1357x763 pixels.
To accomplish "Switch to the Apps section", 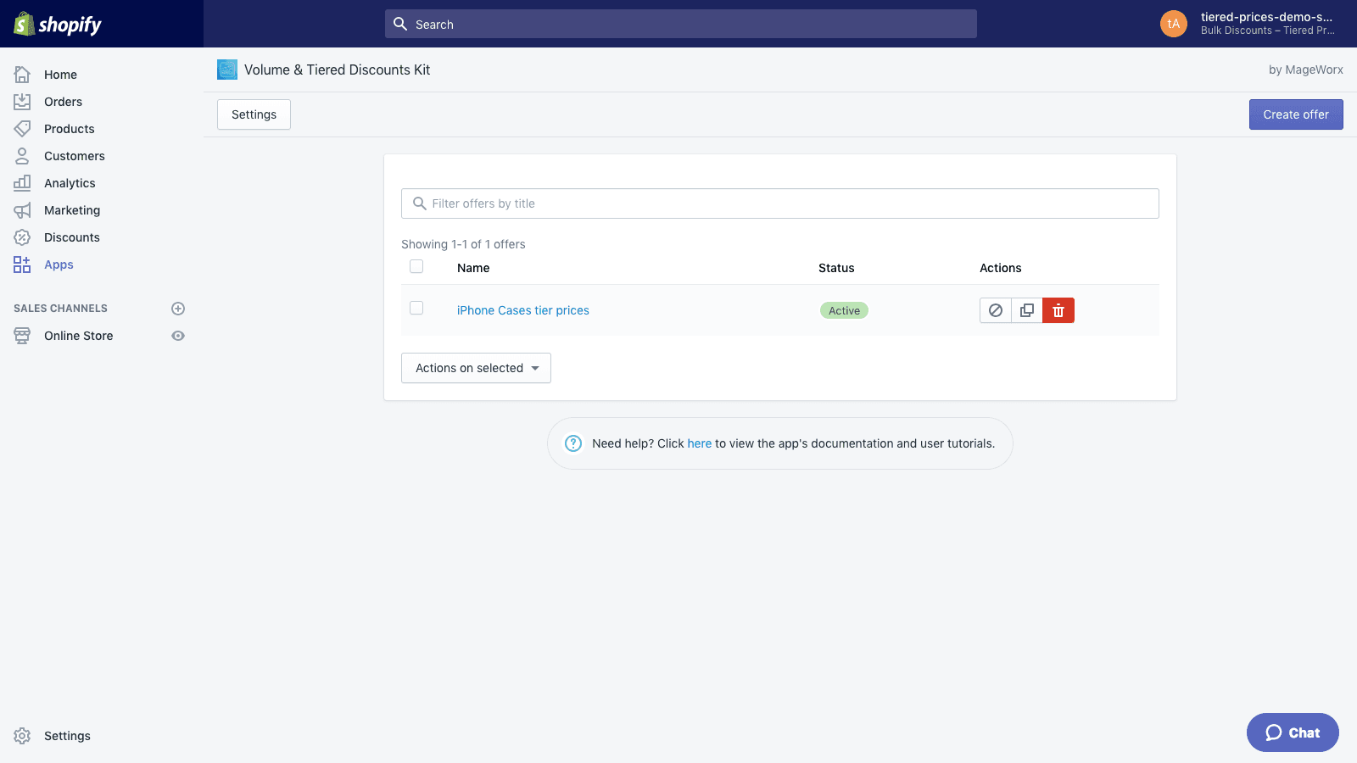I will point(59,264).
